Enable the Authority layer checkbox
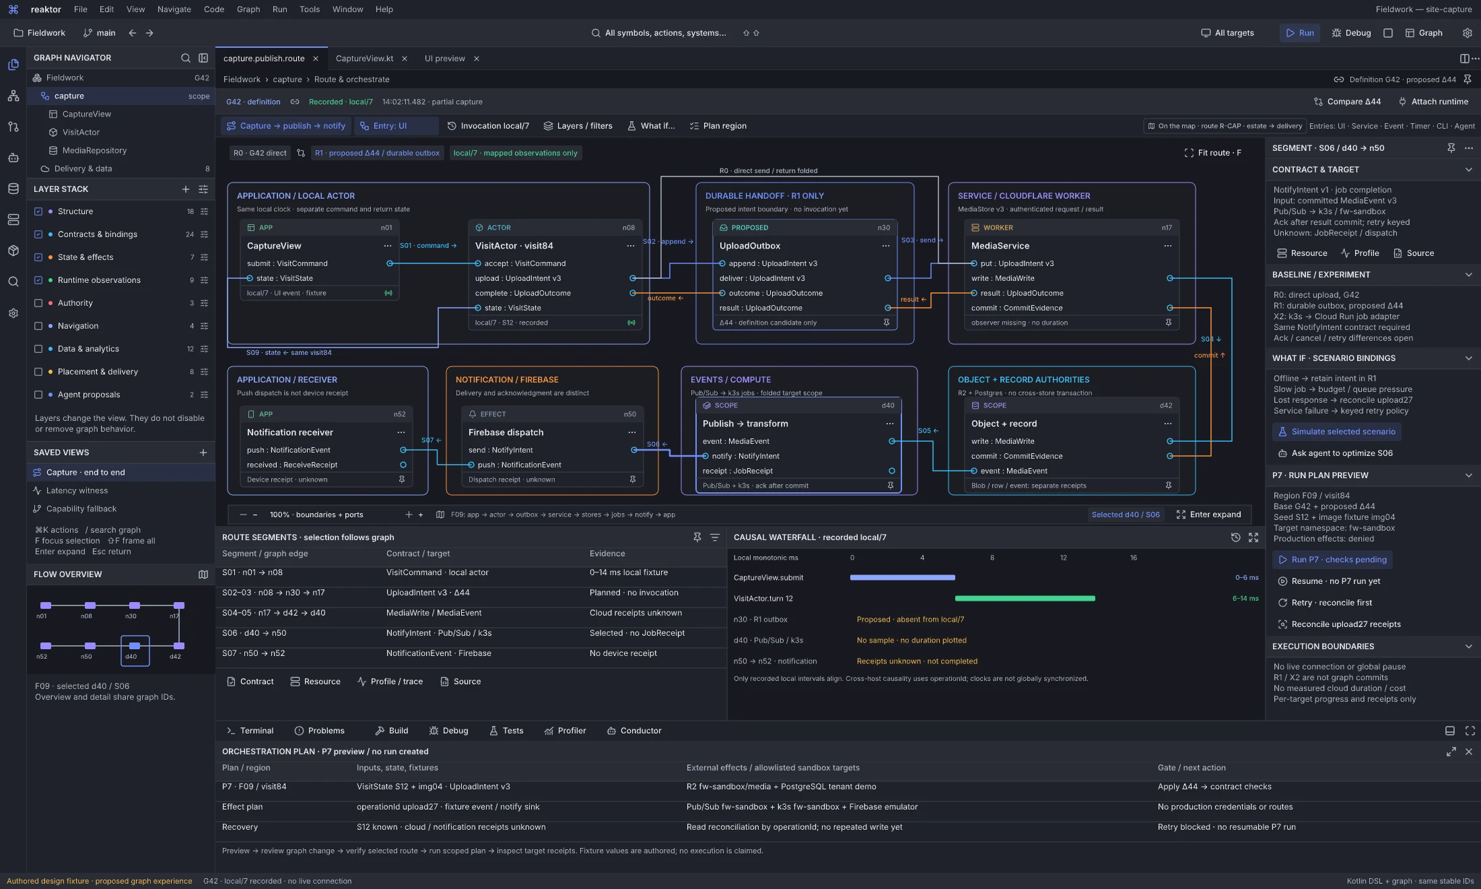The image size is (1481, 889). (x=38, y=303)
